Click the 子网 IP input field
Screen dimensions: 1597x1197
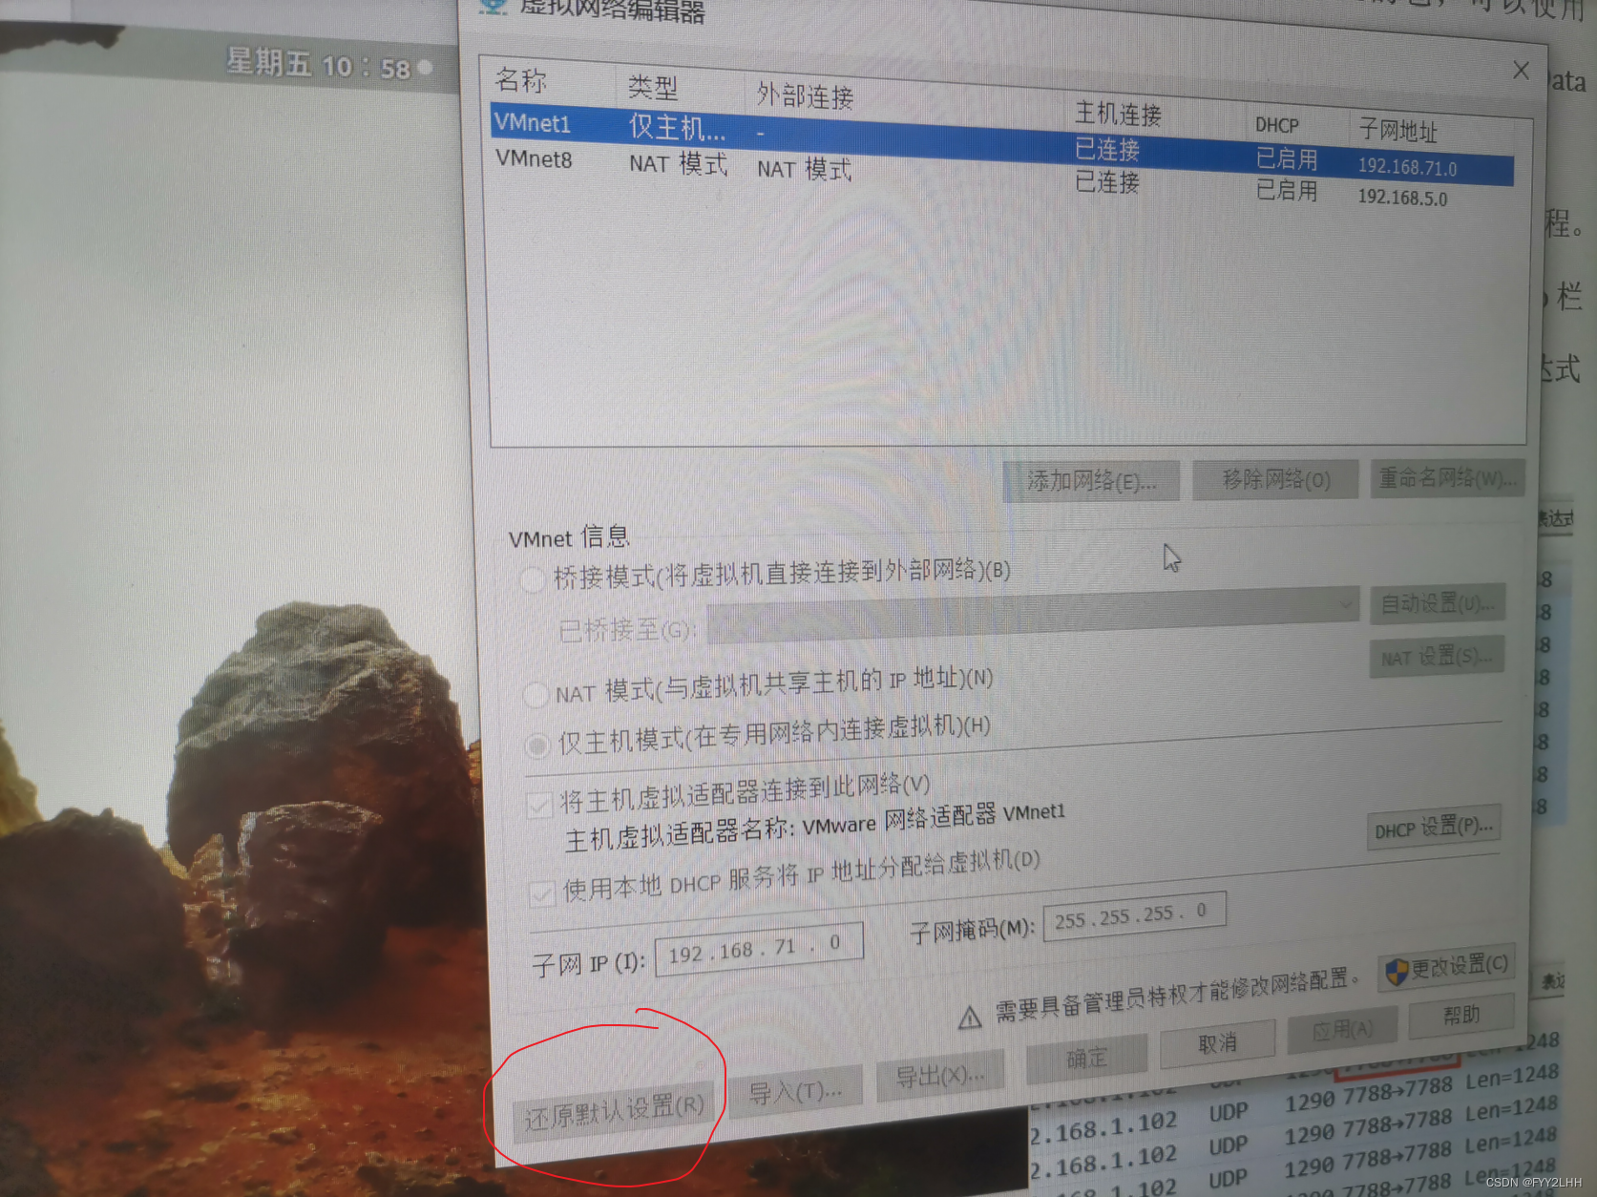[x=760, y=951]
